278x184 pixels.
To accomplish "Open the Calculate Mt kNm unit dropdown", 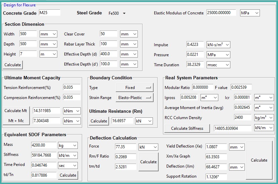I will pos(72,111).
